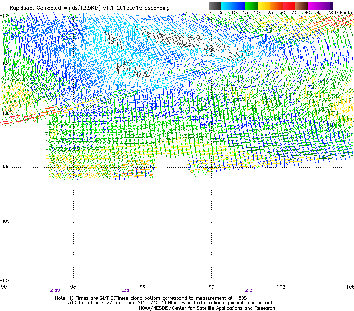Click the purple time label '12:30'
Screen dimensions: 354x311
tap(54, 290)
